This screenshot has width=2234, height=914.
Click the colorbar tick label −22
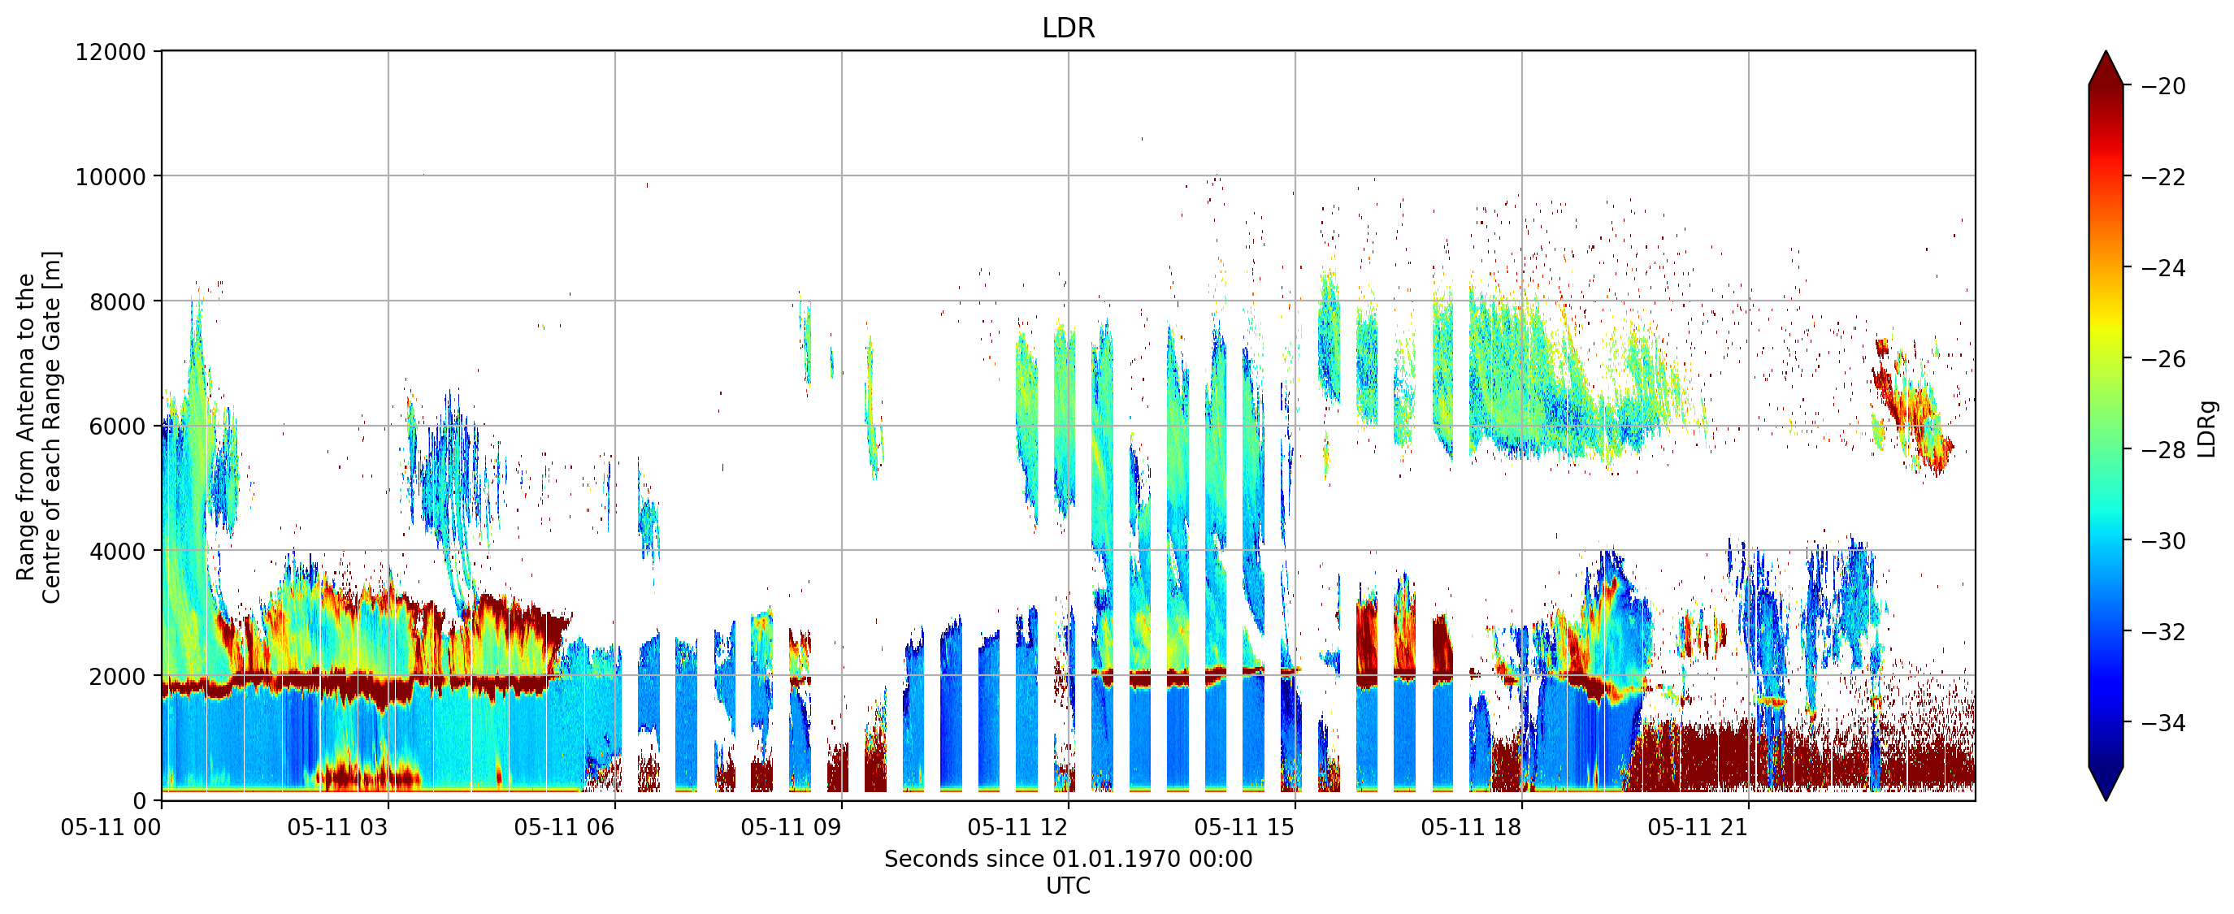[2162, 177]
